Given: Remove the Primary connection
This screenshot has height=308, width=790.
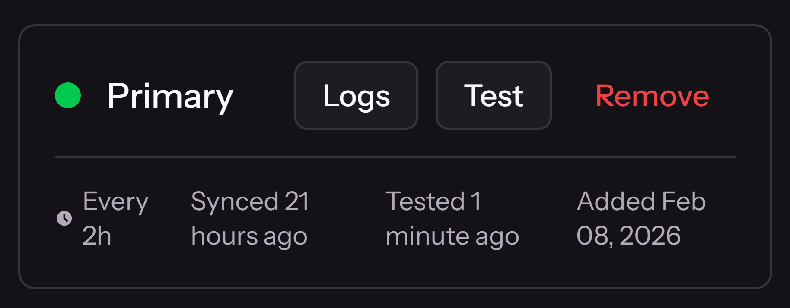Looking at the screenshot, I should pyautogui.click(x=652, y=96).
